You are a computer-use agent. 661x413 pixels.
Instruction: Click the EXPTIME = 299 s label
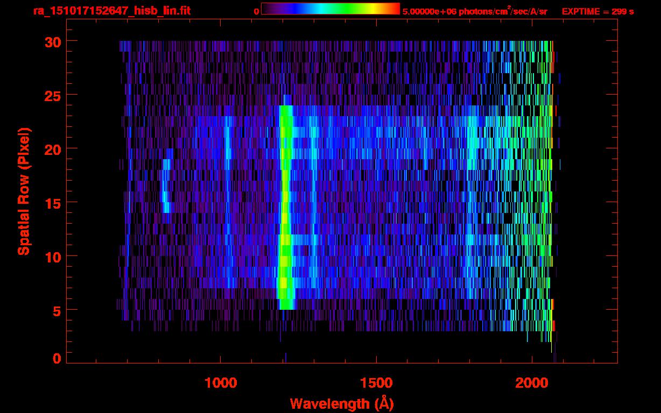coord(597,11)
